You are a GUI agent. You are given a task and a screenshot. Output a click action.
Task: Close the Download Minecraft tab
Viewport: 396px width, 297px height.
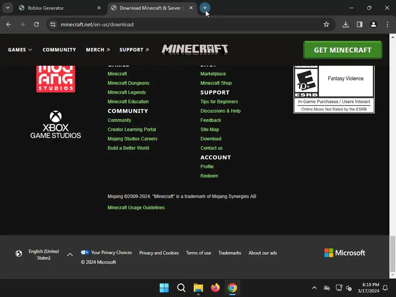pos(191,8)
